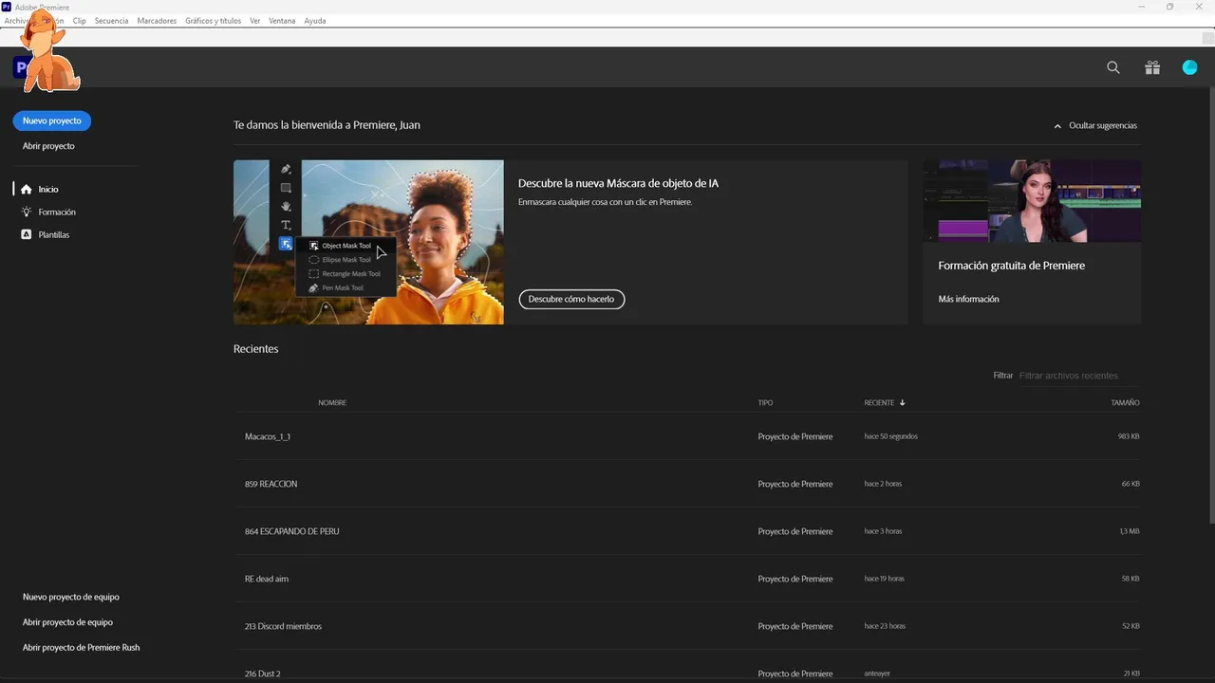Select the Inicio sidebar label
The image size is (1215, 683).
click(48, 190)
